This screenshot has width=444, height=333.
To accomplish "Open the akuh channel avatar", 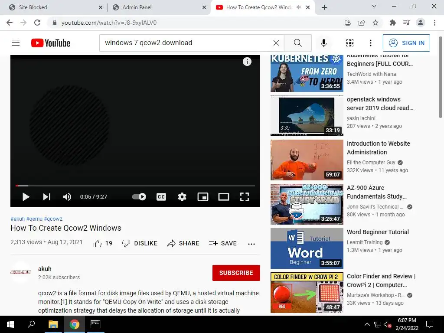I will pos(21,272).
